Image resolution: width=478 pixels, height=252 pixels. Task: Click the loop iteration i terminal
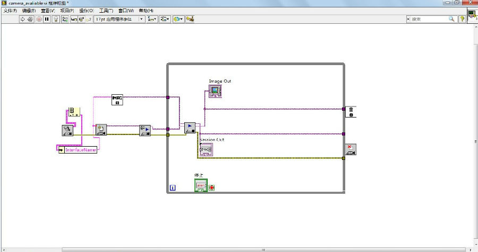point(172,188)
